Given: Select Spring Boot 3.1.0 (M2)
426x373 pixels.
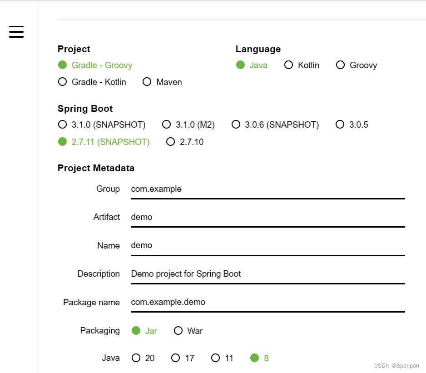Looking at the screenshot, I should [167, 124].
